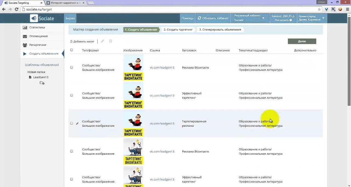Click the Заголовок column header

tap(189, 50)
